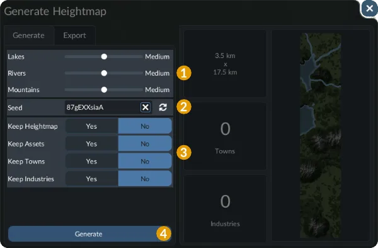
Task: Set Keep Assets to Yes
Action: [91, 144]
